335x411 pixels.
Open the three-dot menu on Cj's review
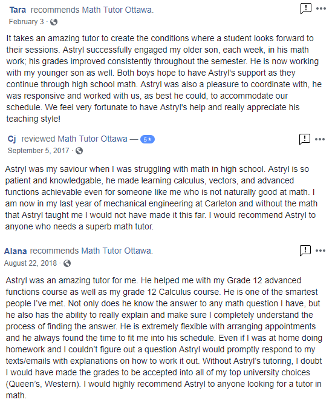[320, 139]
